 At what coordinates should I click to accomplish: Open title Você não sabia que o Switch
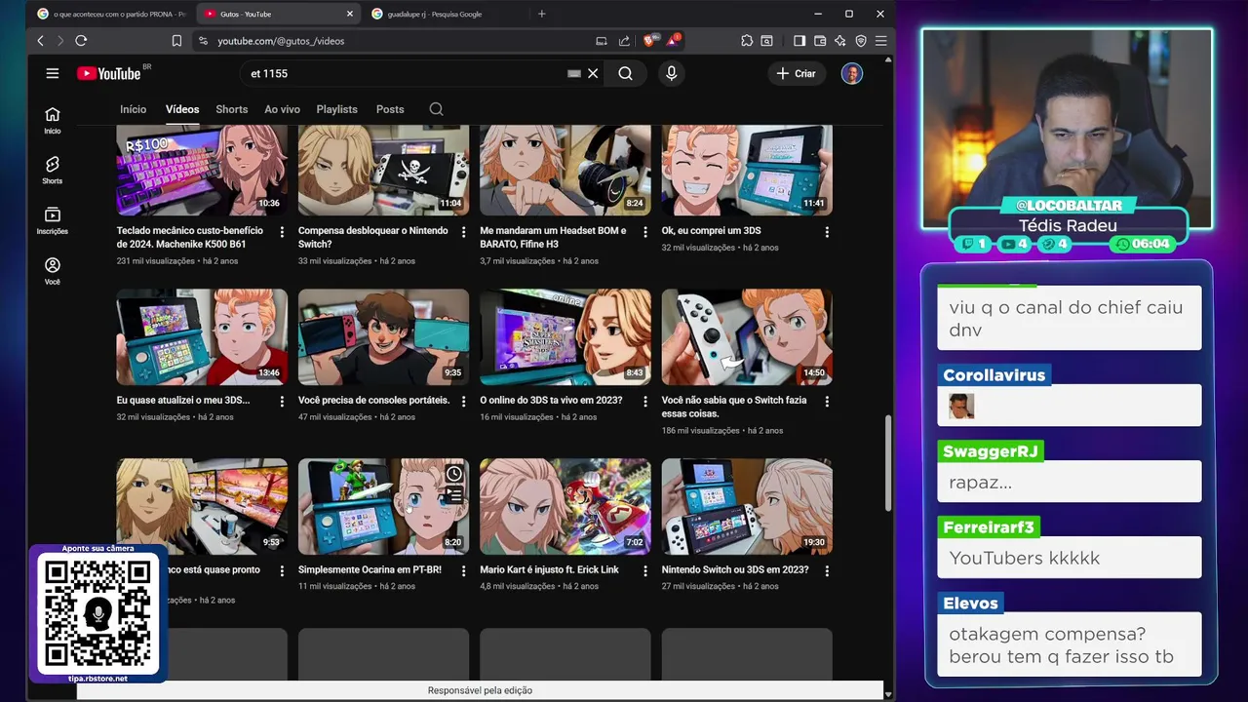pos(734,407)
